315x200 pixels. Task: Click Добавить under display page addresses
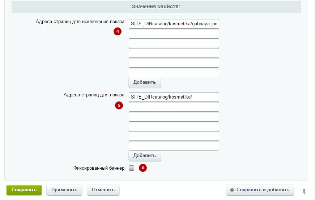(x=145, y=156)
